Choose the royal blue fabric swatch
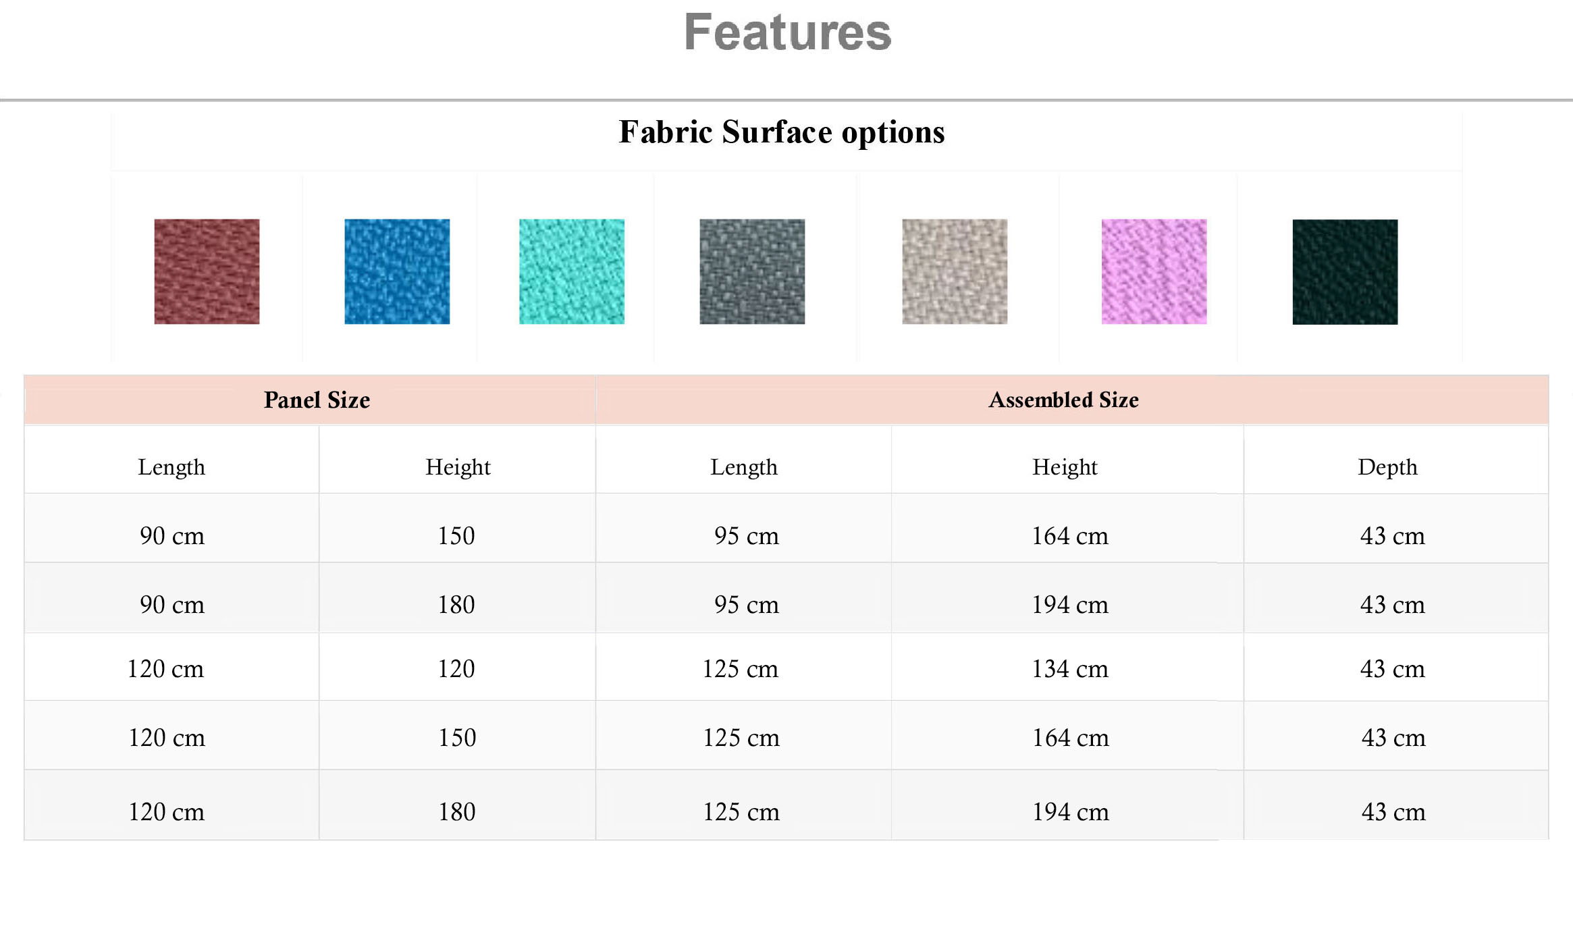The image size is (1573, 939). 397,271
